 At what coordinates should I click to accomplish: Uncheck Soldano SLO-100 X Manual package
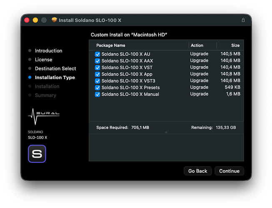(x=97, y=94)
